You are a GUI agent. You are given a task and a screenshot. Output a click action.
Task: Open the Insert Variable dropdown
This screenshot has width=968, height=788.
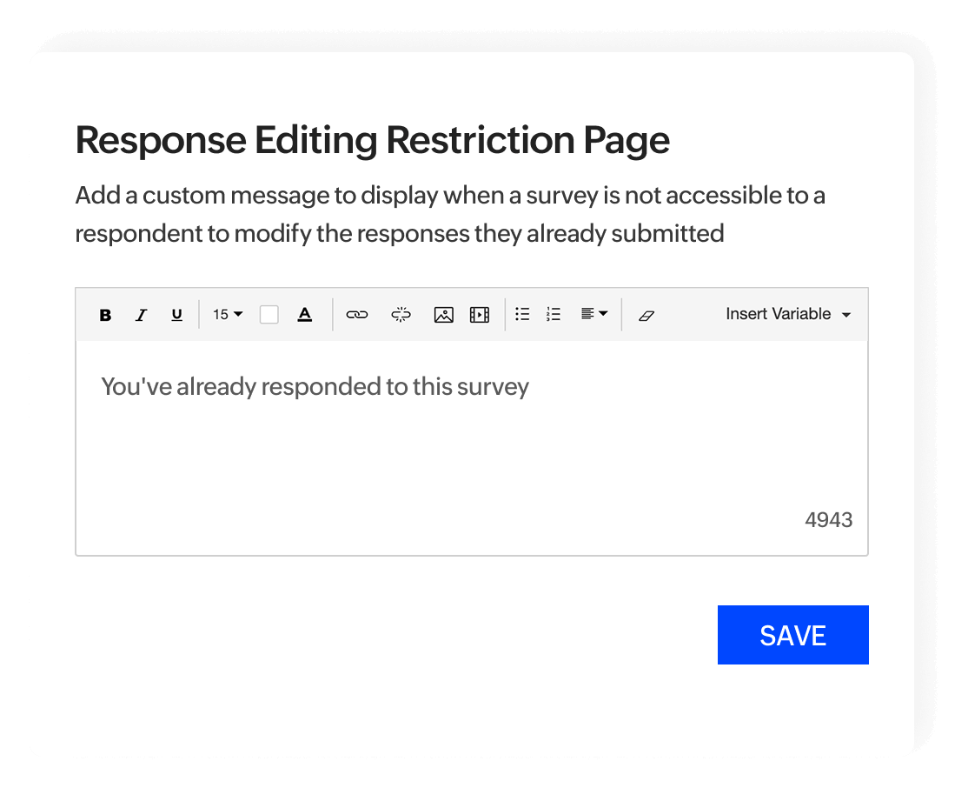[x=786, y=314]
